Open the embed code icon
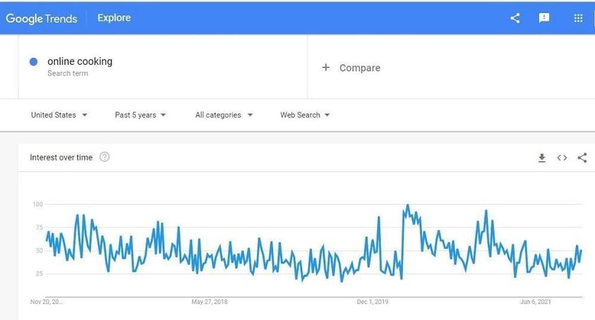 [x=562, y=157]
